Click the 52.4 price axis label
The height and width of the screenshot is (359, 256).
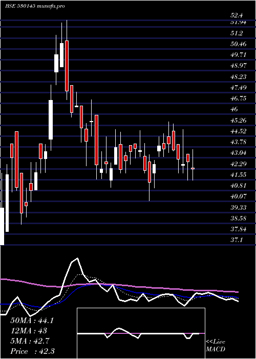coord(237,16)
